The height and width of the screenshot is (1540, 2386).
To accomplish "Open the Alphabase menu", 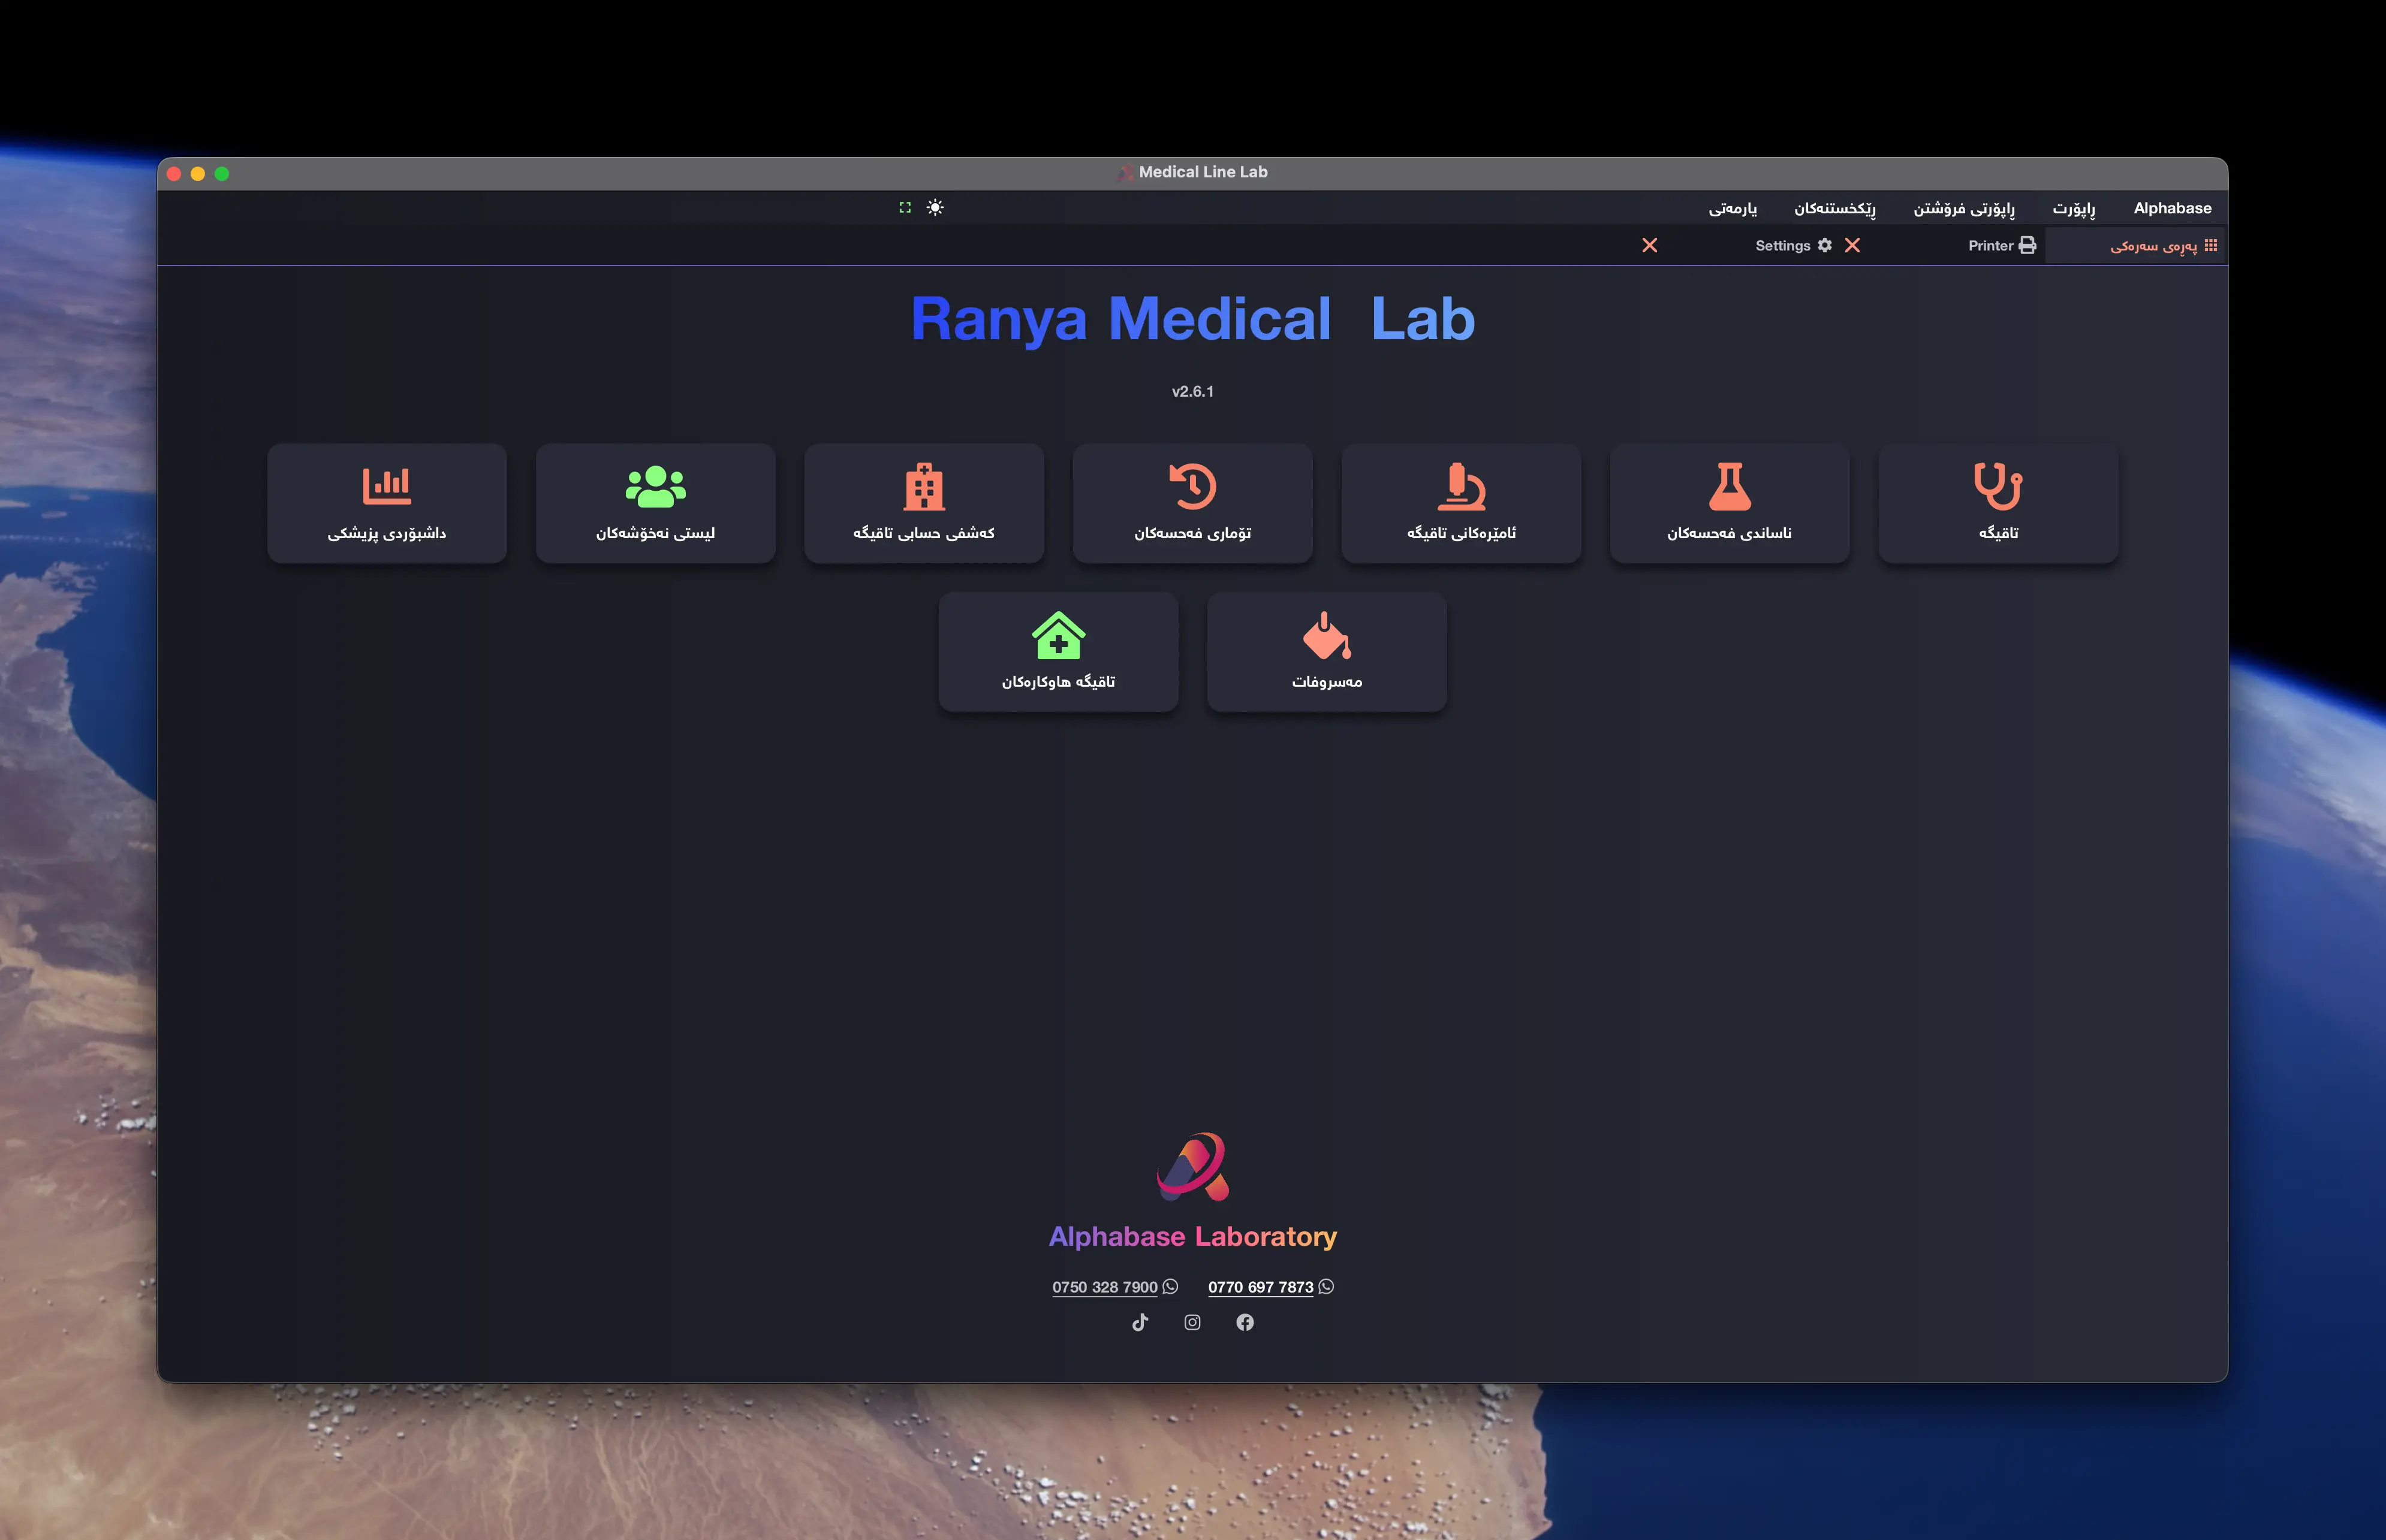I will click(2172, 208).
